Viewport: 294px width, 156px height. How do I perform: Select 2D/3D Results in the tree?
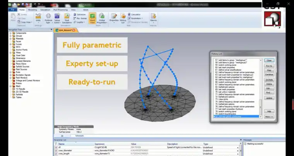[x=22, y=92]
